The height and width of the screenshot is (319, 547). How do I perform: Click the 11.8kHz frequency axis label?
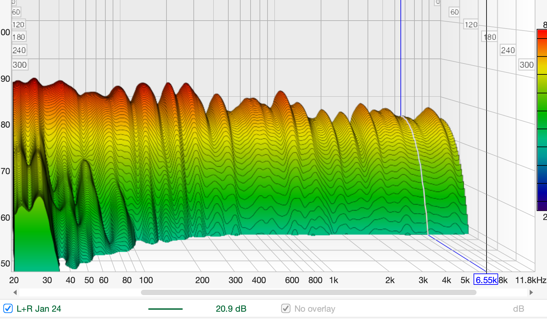click(531, 280)
